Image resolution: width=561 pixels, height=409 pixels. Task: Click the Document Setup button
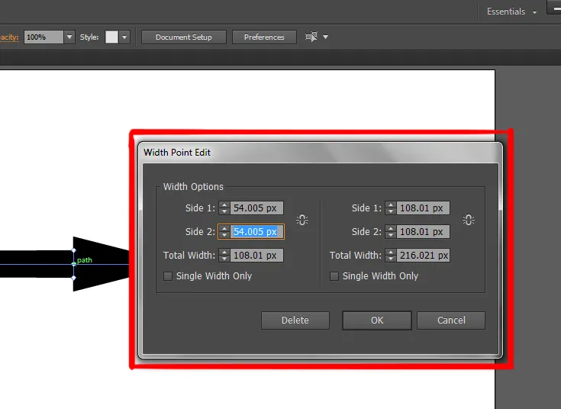point(183,37)
